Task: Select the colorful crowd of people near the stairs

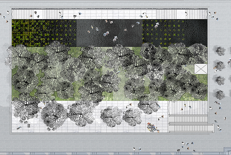Action: click(153, 128)
